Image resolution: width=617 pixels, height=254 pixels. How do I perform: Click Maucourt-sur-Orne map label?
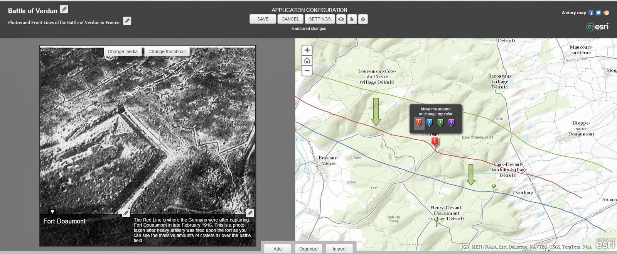point(581,50)
